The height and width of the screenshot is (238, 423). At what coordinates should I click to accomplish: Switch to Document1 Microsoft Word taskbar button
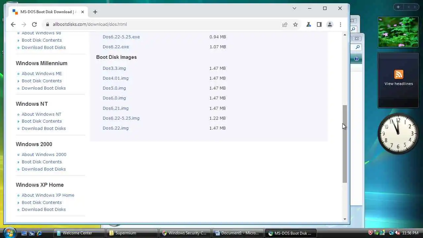point(237,233)
